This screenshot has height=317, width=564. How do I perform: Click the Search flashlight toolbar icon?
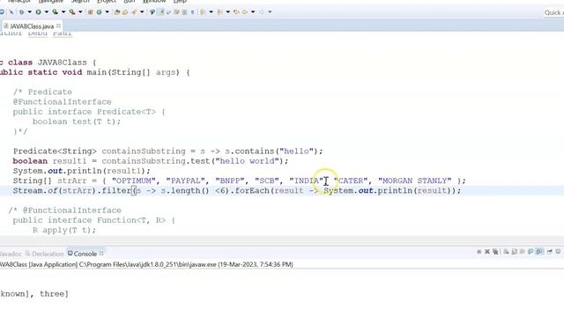point(134,11)
